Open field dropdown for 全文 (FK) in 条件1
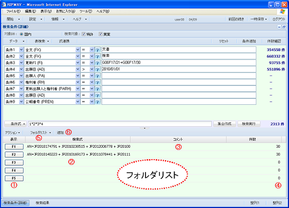This screenshot has height=208, width=289. point(77,50)
